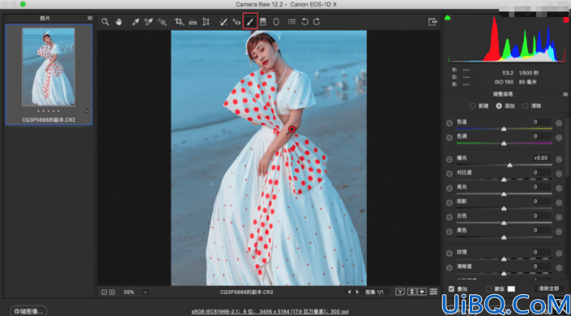Open the white mask color swatch
The height and width of the screenshot is (316, 571).
point(511,289)
